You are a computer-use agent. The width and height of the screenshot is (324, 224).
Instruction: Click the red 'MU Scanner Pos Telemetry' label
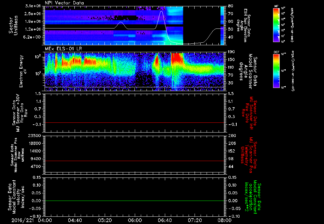pos(249,155)
